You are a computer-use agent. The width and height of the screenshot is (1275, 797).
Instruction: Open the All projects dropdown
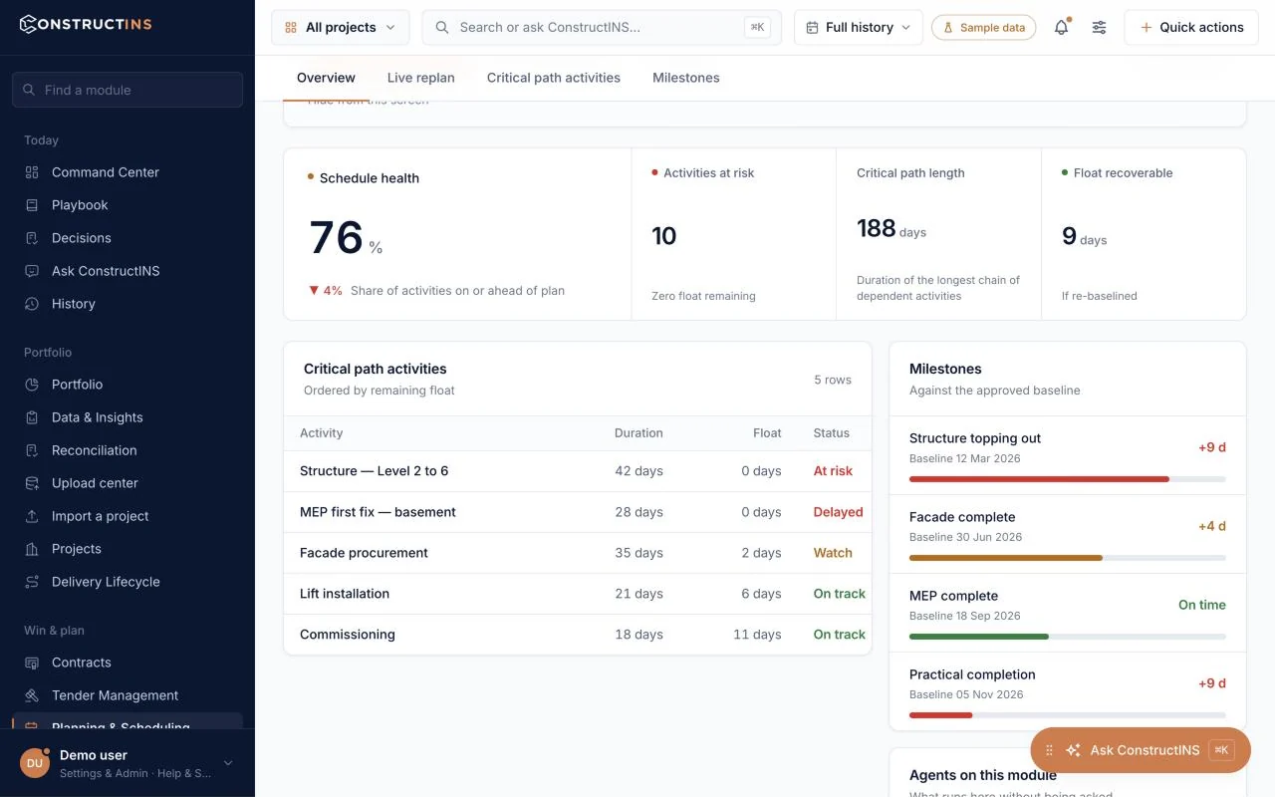click(340, 28)
